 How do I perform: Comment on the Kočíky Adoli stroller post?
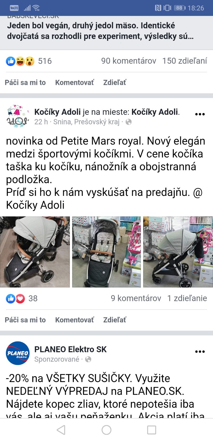(75, 320)
